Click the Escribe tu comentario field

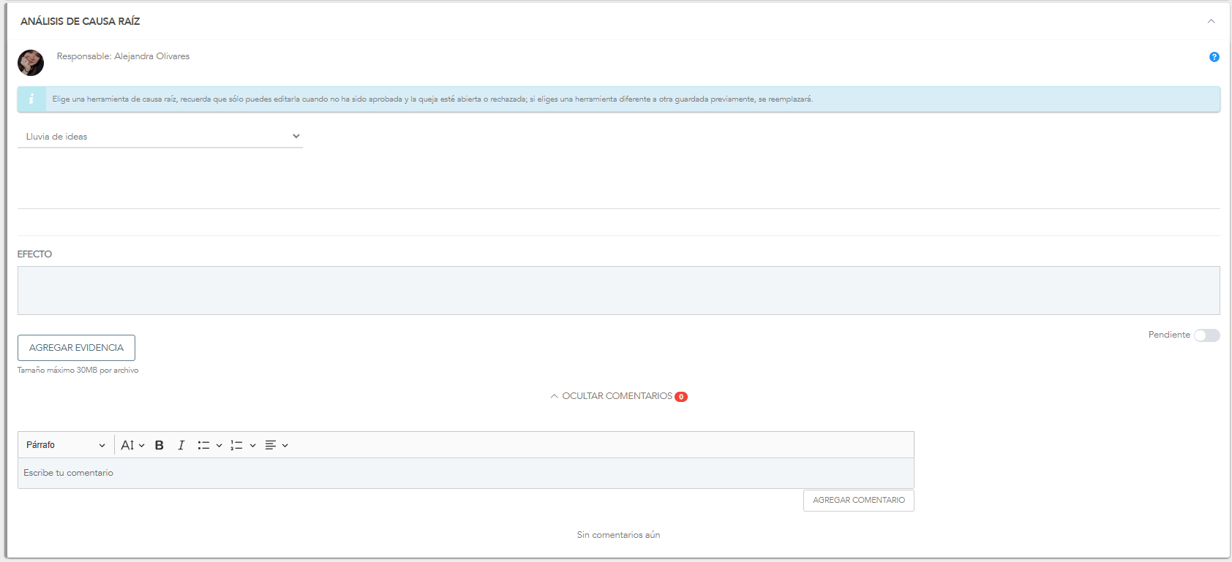pos(465,474)
